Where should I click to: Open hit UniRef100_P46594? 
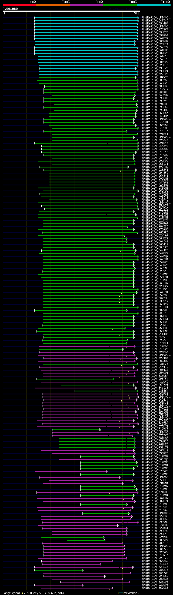pos(155,423)
